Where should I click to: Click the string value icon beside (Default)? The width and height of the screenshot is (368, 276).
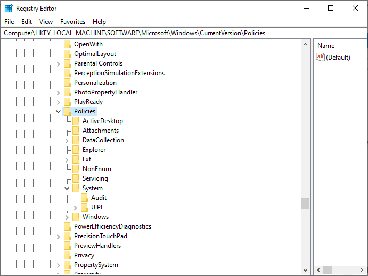(321, 57)
